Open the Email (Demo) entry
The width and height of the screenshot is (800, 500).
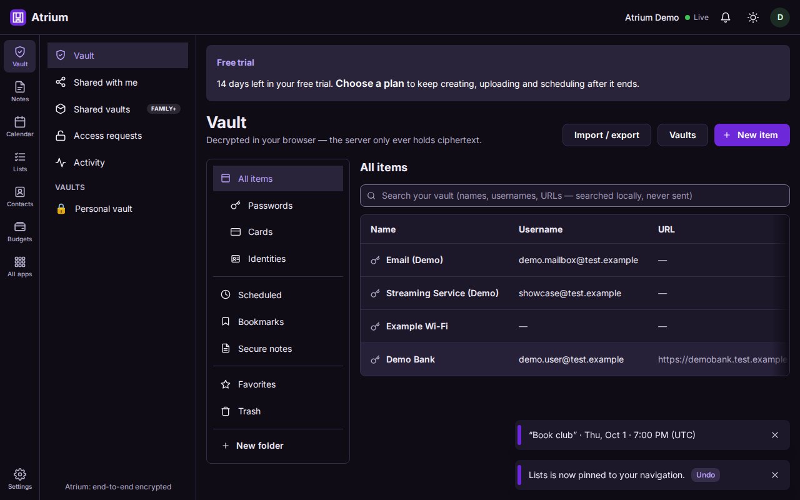tap(575, 260)
